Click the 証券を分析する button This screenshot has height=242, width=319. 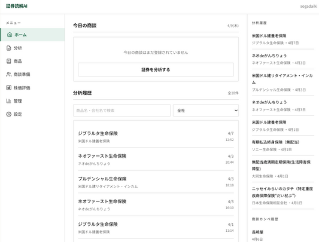(x=156, y=70)
